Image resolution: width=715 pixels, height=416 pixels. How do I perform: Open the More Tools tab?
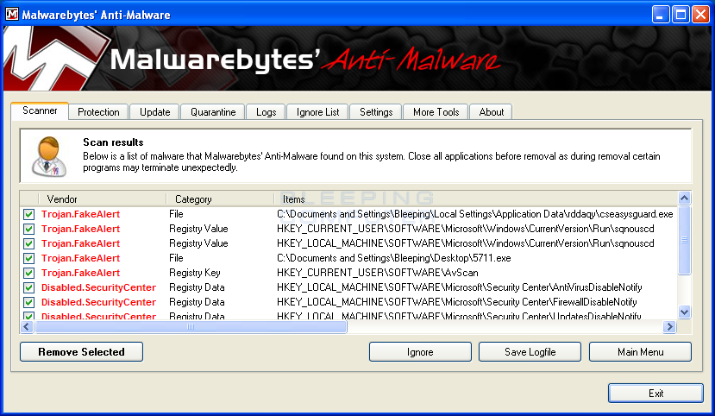pyautogui.click(x=436, y=112)
